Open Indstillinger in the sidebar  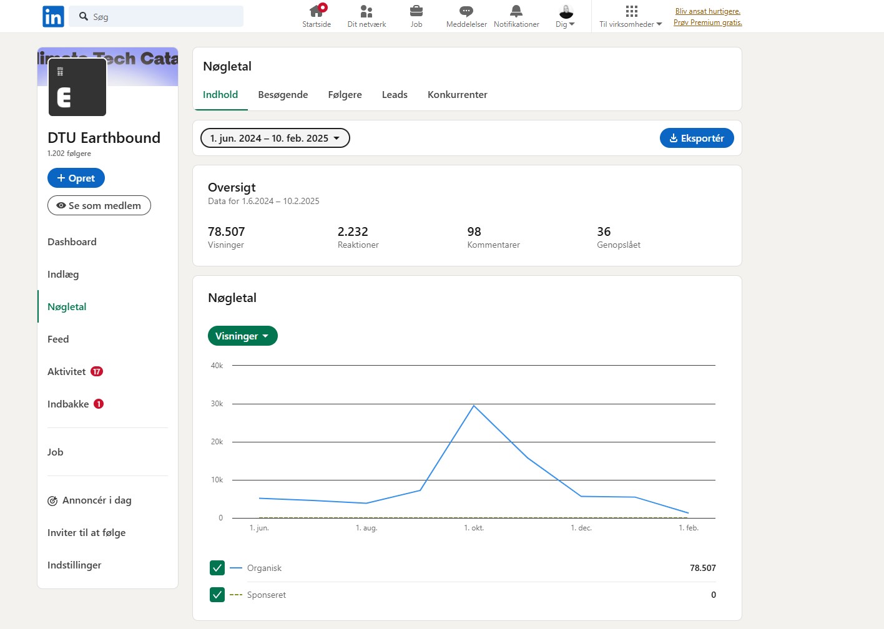(x=74, y=565)
